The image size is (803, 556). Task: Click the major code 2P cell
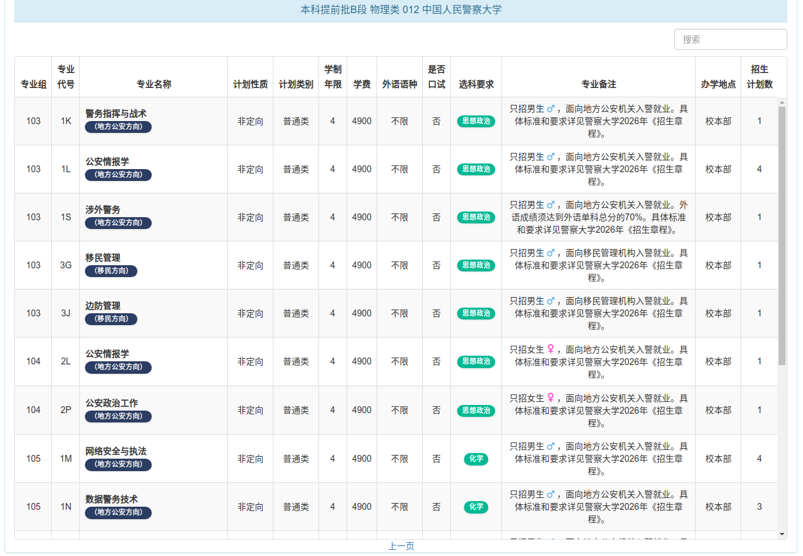[x=66, y=410]
